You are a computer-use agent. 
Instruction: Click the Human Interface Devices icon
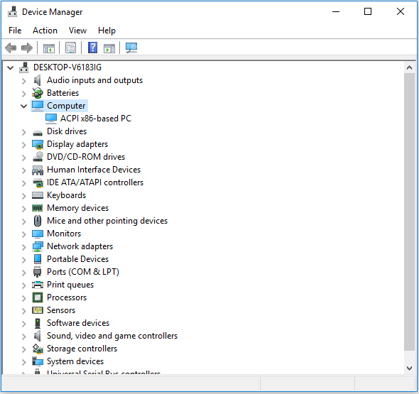click(x=38, y=170)
